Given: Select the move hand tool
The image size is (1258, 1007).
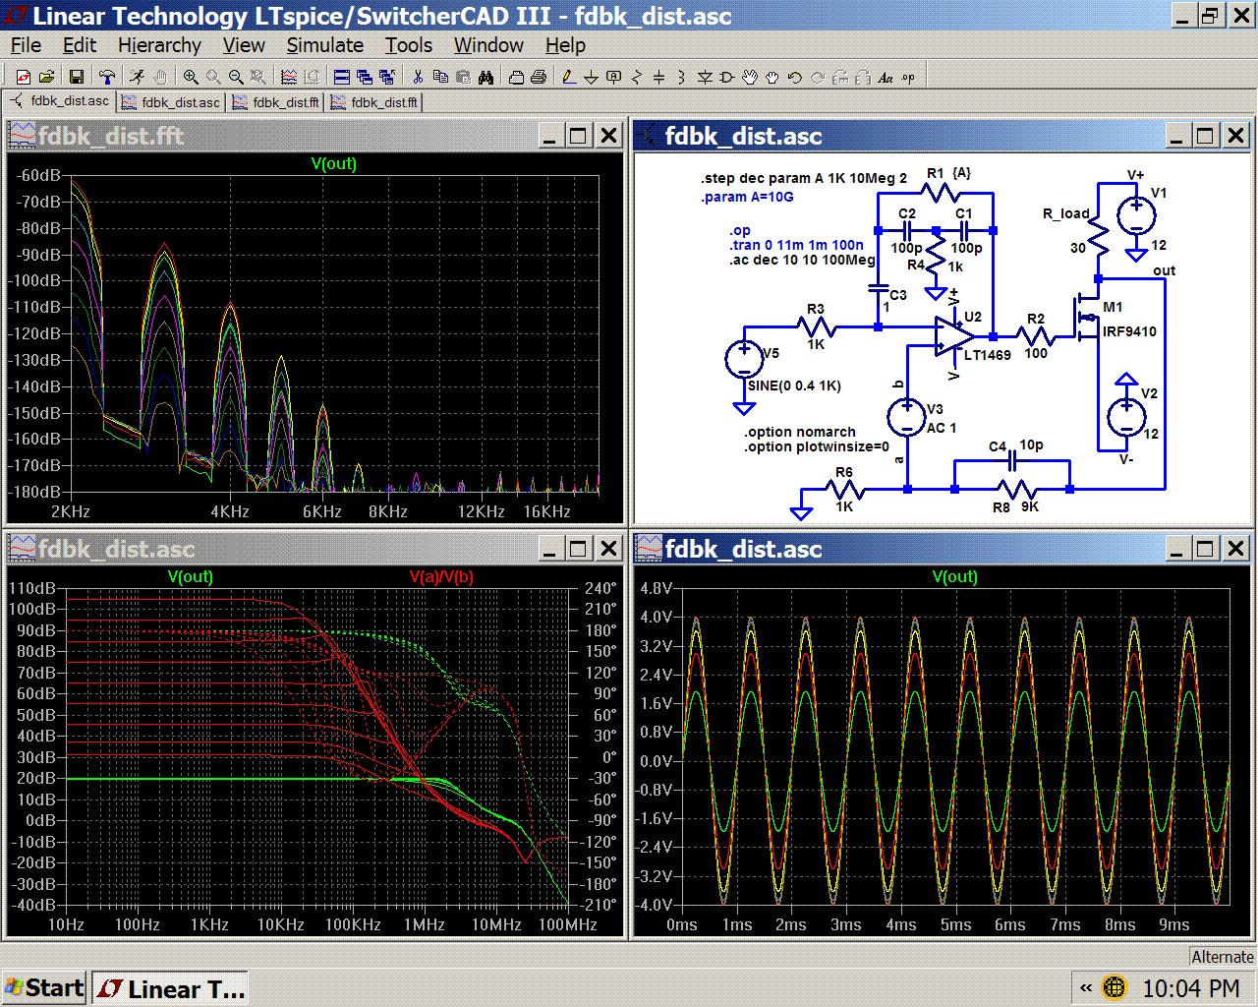Looking at the screenshot, I should click(749, 77).
